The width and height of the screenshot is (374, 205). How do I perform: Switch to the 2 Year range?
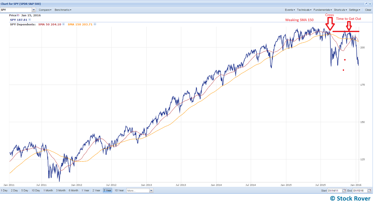pyautogui.click(x=97, y=190)
